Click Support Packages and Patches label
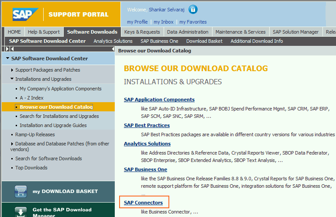336x217 pixels. click(x=48, y=70)
